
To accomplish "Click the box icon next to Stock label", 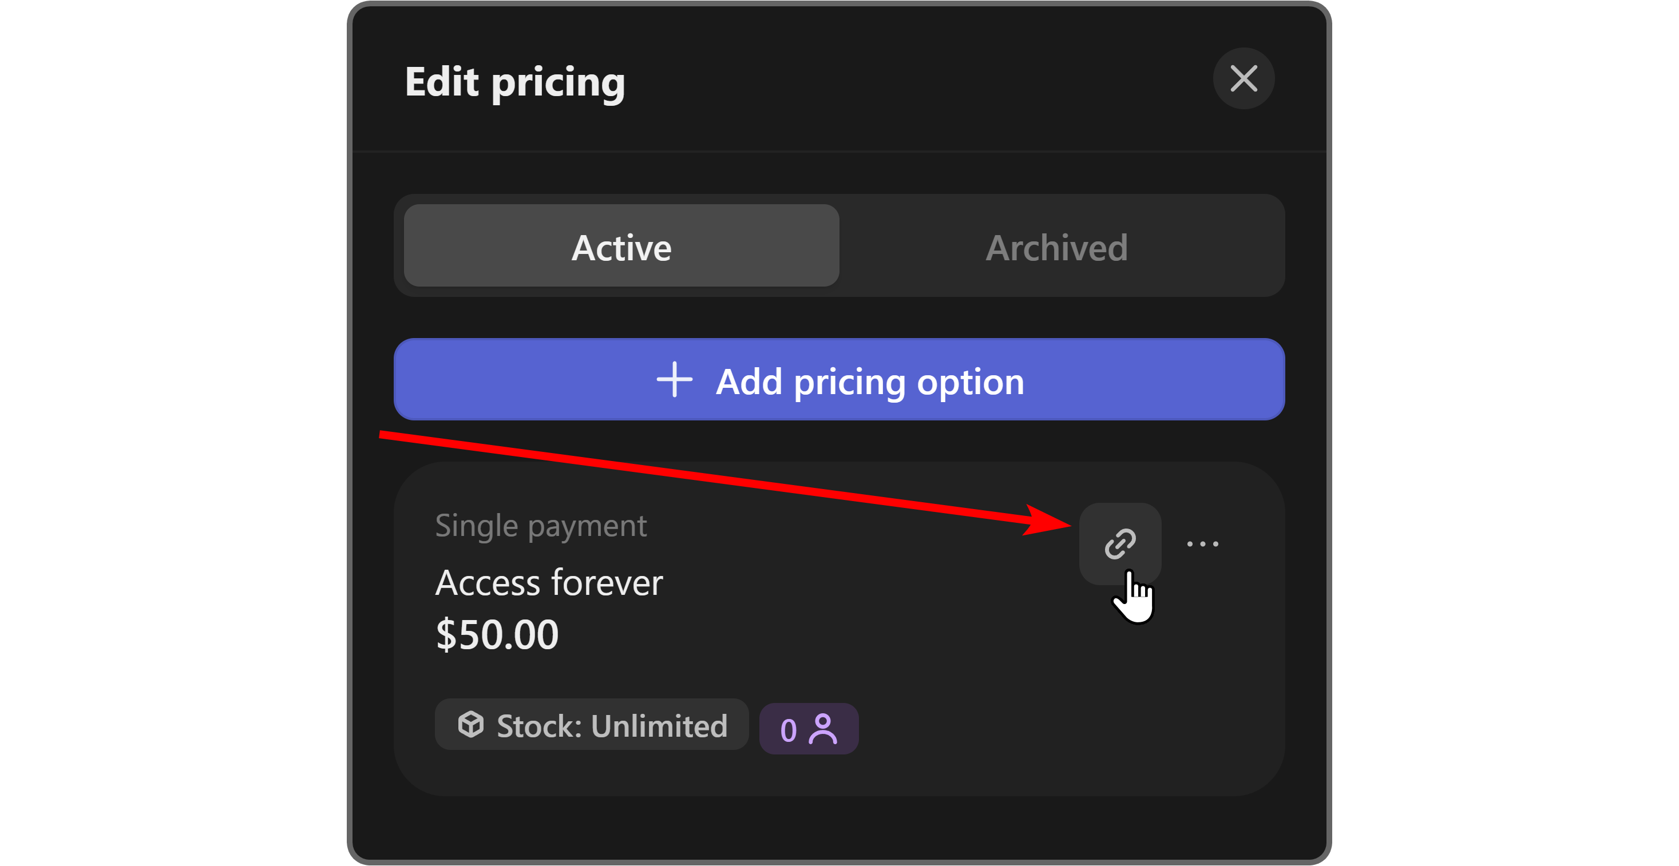I will coord(470,725).
